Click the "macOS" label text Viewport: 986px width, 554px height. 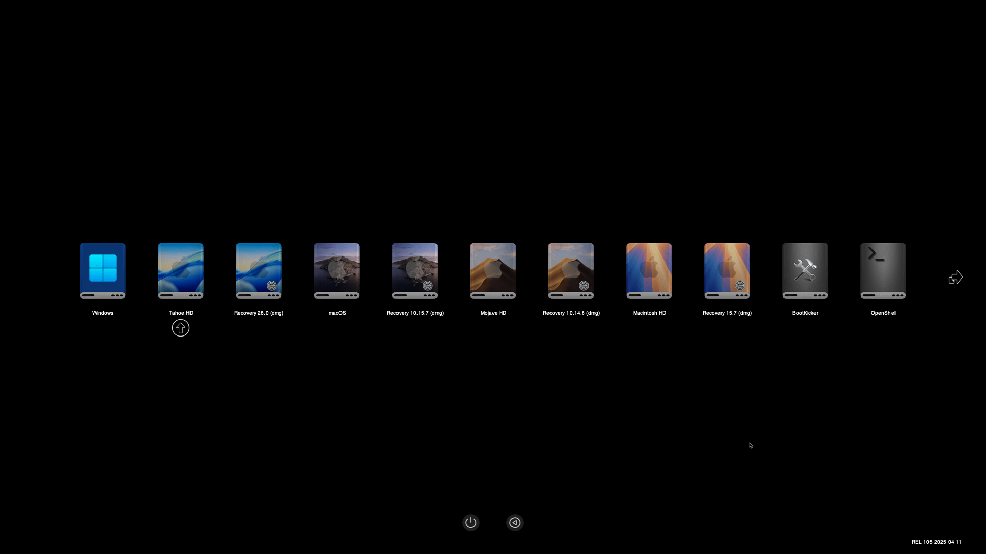(337, 313)
